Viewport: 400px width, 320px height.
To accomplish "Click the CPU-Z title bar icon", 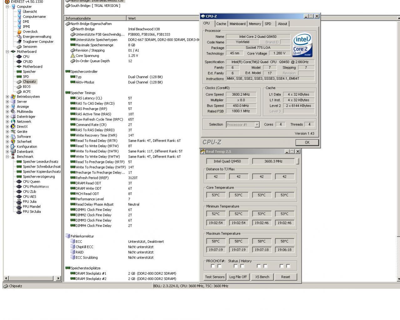I will (x=203, y=16).
